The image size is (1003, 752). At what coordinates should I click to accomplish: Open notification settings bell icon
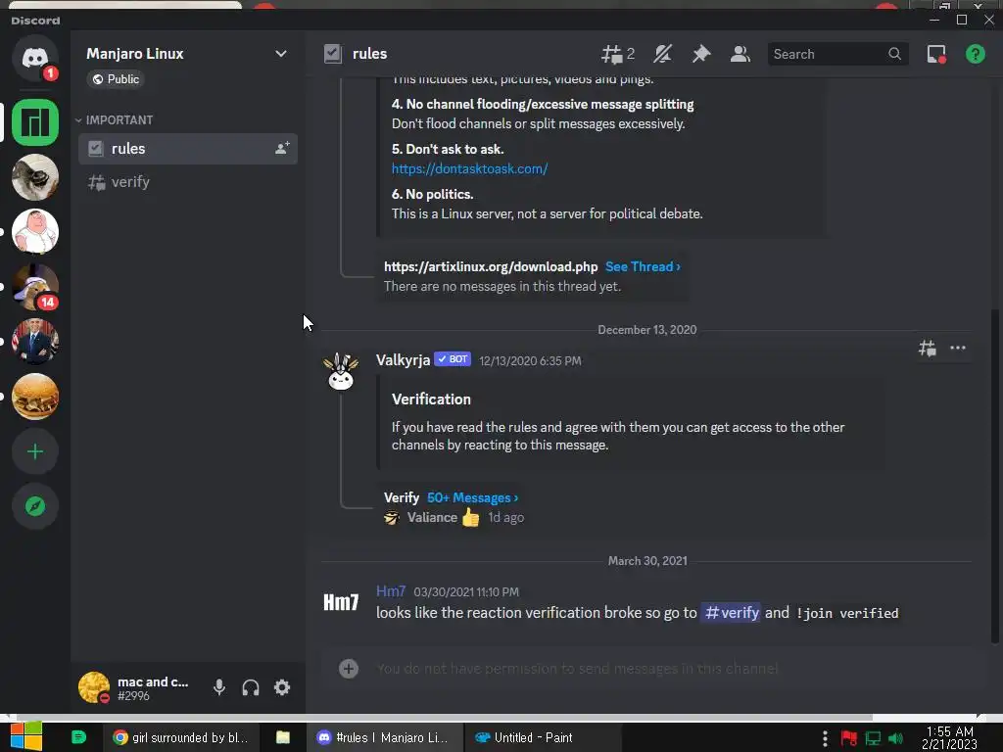tap(663, 55)
